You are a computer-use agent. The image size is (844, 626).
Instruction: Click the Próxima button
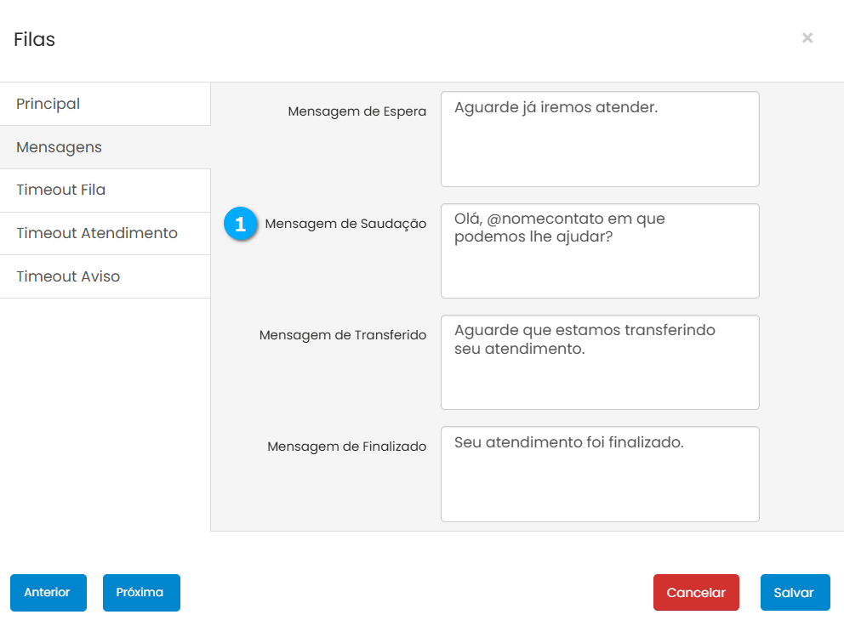click(141, 593)
